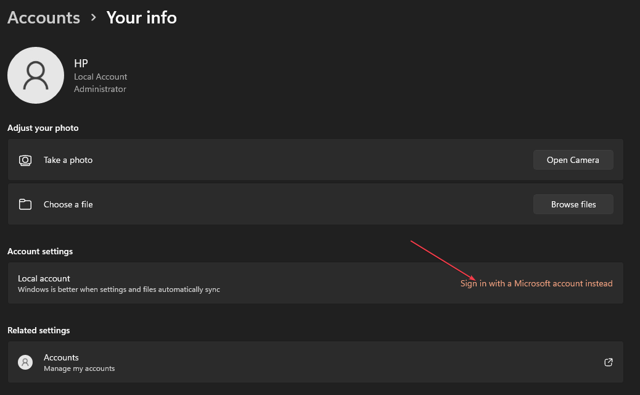This screenshot has height=395, width=640.
Task: Click the 'Choose a file' label
Action: click(x=68, y=204)
